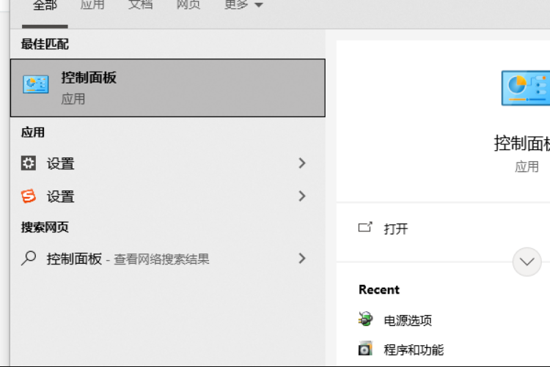Click the 电源选项 power options icon
550x367 pixels.
[x=365, y=319]
